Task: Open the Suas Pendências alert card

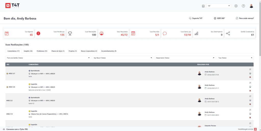Action: (50, 33)
